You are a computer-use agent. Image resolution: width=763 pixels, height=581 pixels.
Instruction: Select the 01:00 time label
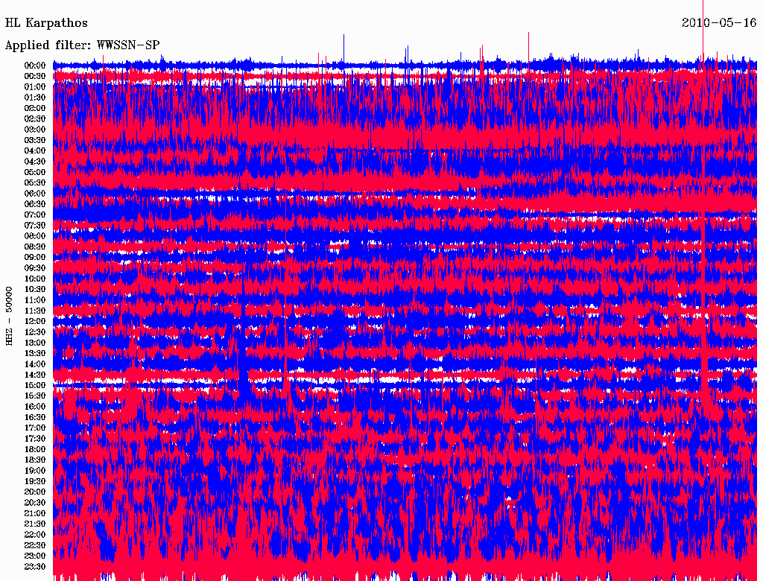pos(35,87)
